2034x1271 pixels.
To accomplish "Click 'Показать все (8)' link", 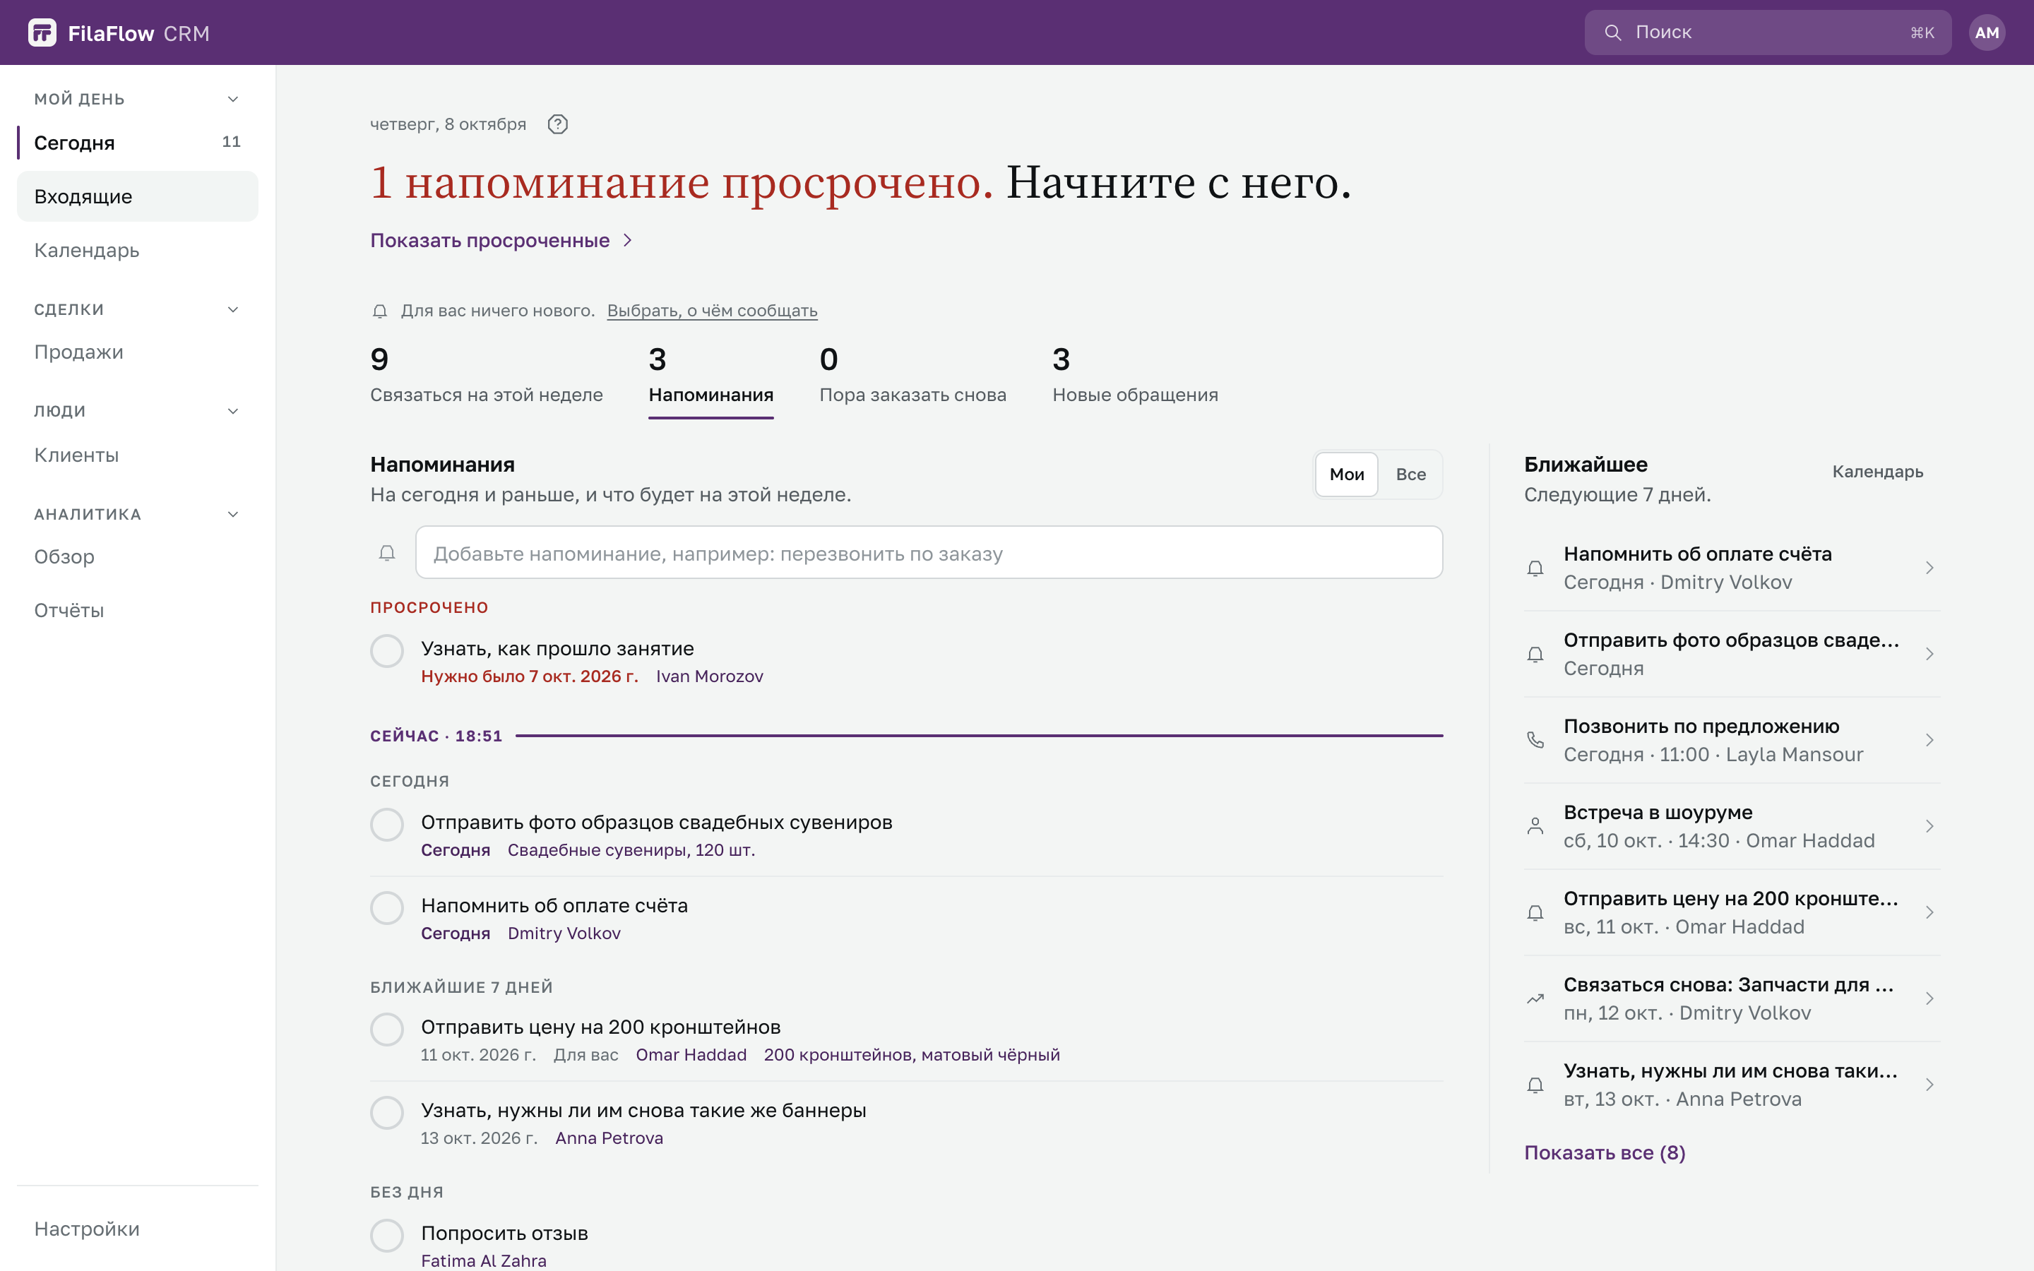I will click(1605, 1152).
